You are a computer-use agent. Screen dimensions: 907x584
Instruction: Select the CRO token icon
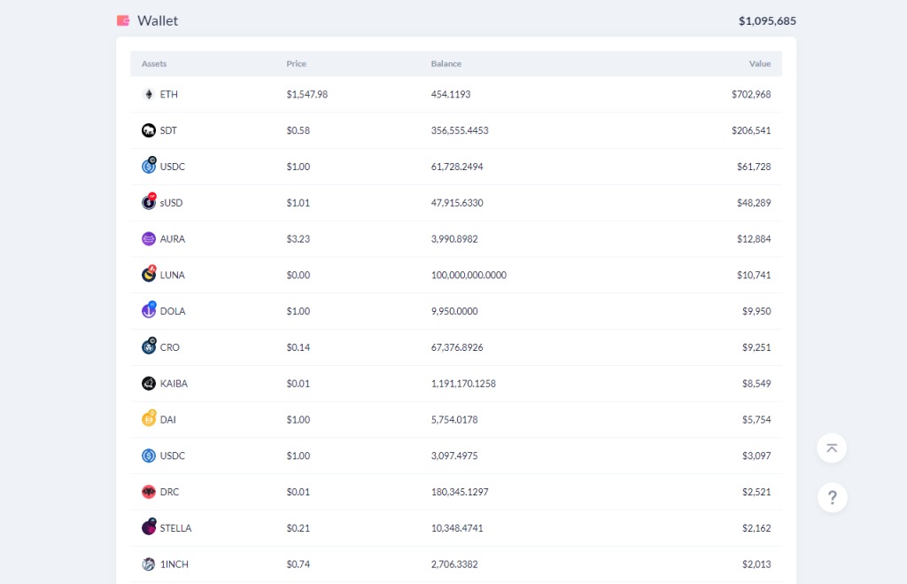(x=149, y=347)
